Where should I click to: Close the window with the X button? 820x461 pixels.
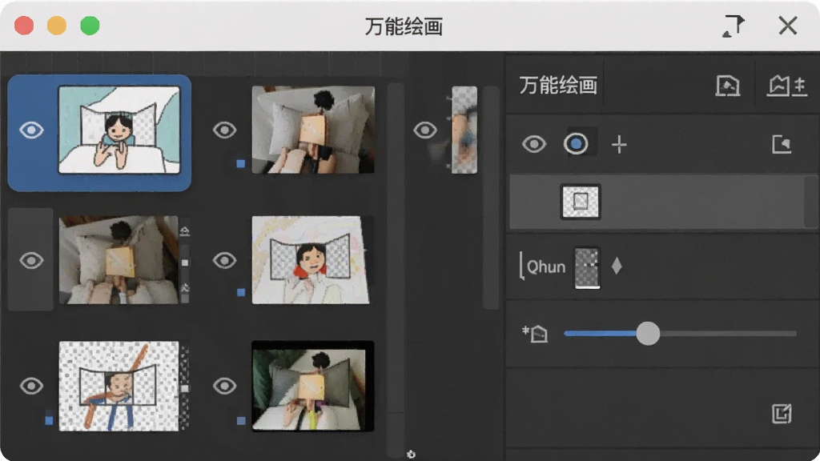point(788,26)
